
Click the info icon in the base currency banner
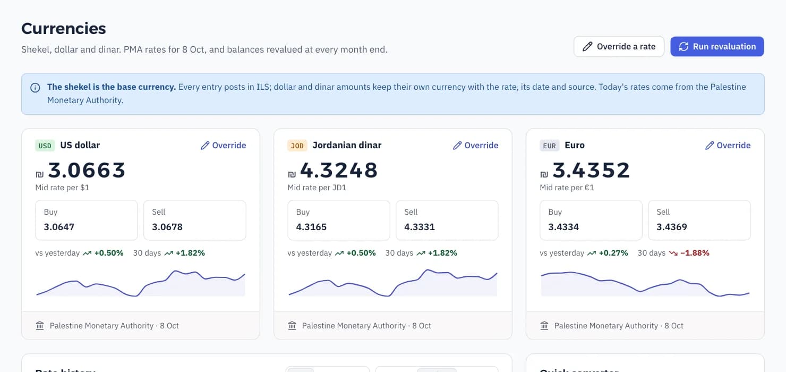pyautogui.click(x=35, y=88)
